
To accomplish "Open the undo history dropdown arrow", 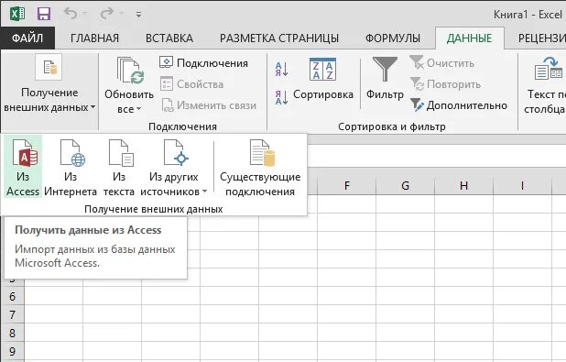I will (84, 14).
